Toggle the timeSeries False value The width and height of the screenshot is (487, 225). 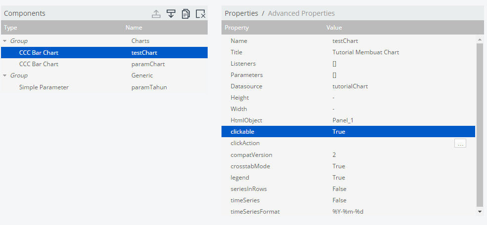pos(339,200)
